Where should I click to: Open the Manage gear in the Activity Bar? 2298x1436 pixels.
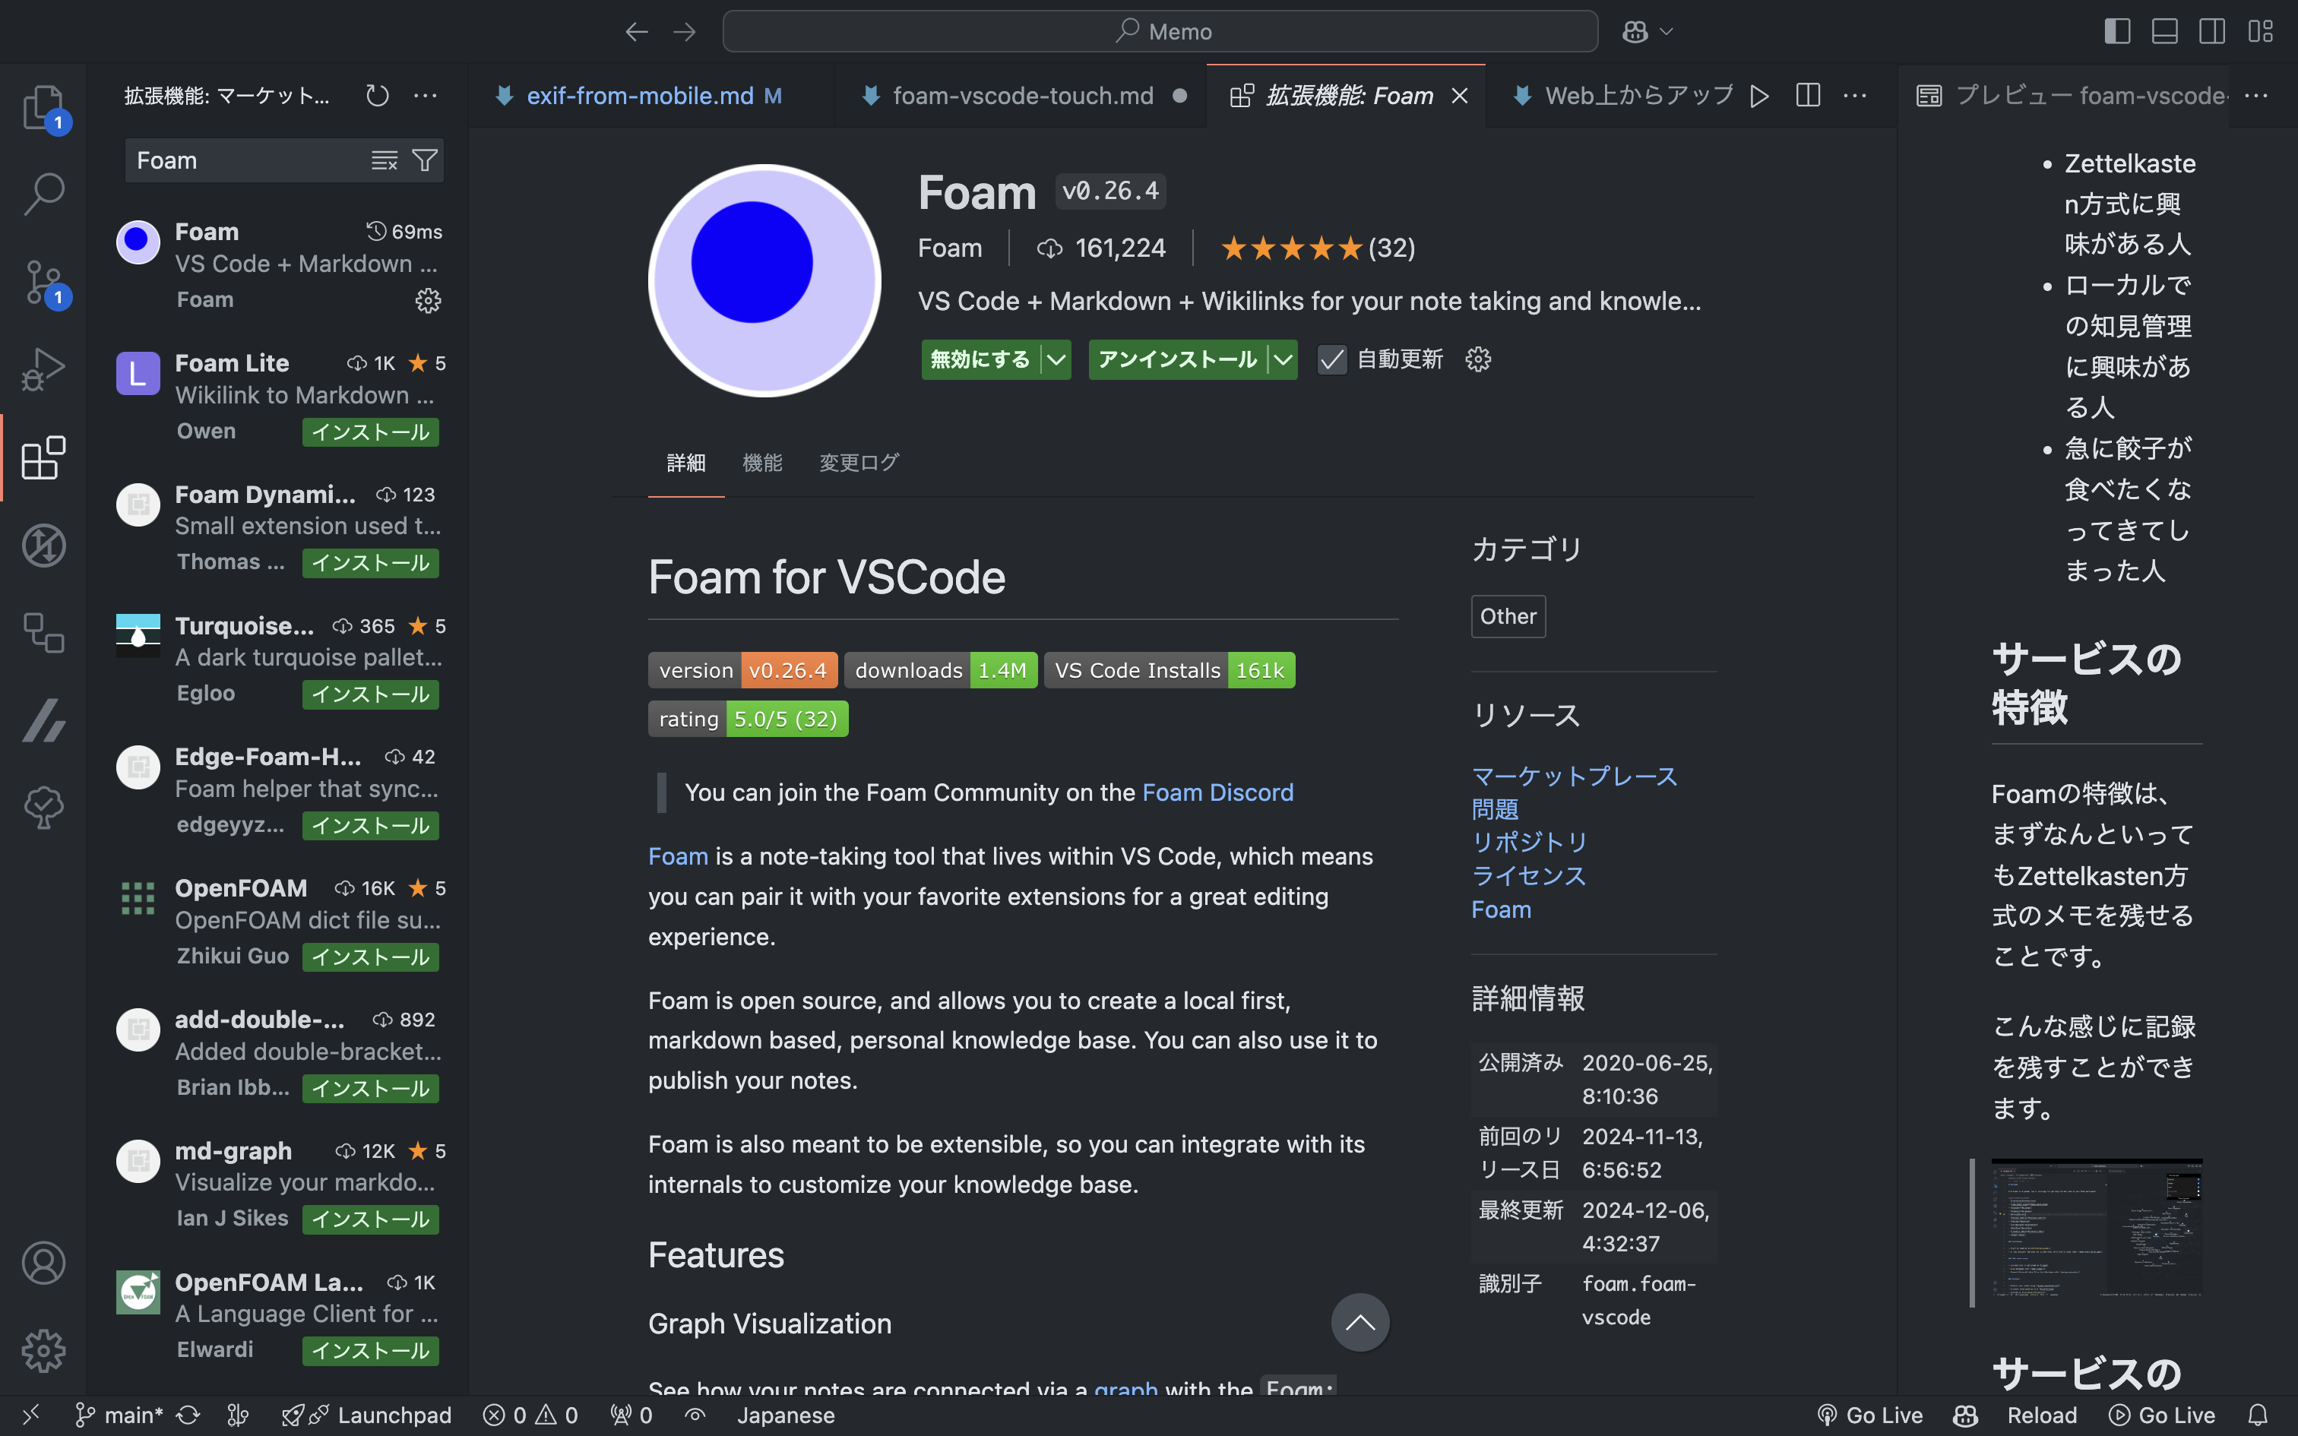pyautogui.click(x=43, y=1351)
